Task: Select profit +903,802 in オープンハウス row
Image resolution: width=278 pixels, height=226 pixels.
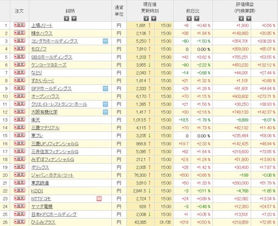Action: 240,96
